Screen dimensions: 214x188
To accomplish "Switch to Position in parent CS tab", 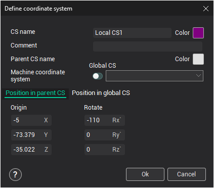I will tap(35, 93).
